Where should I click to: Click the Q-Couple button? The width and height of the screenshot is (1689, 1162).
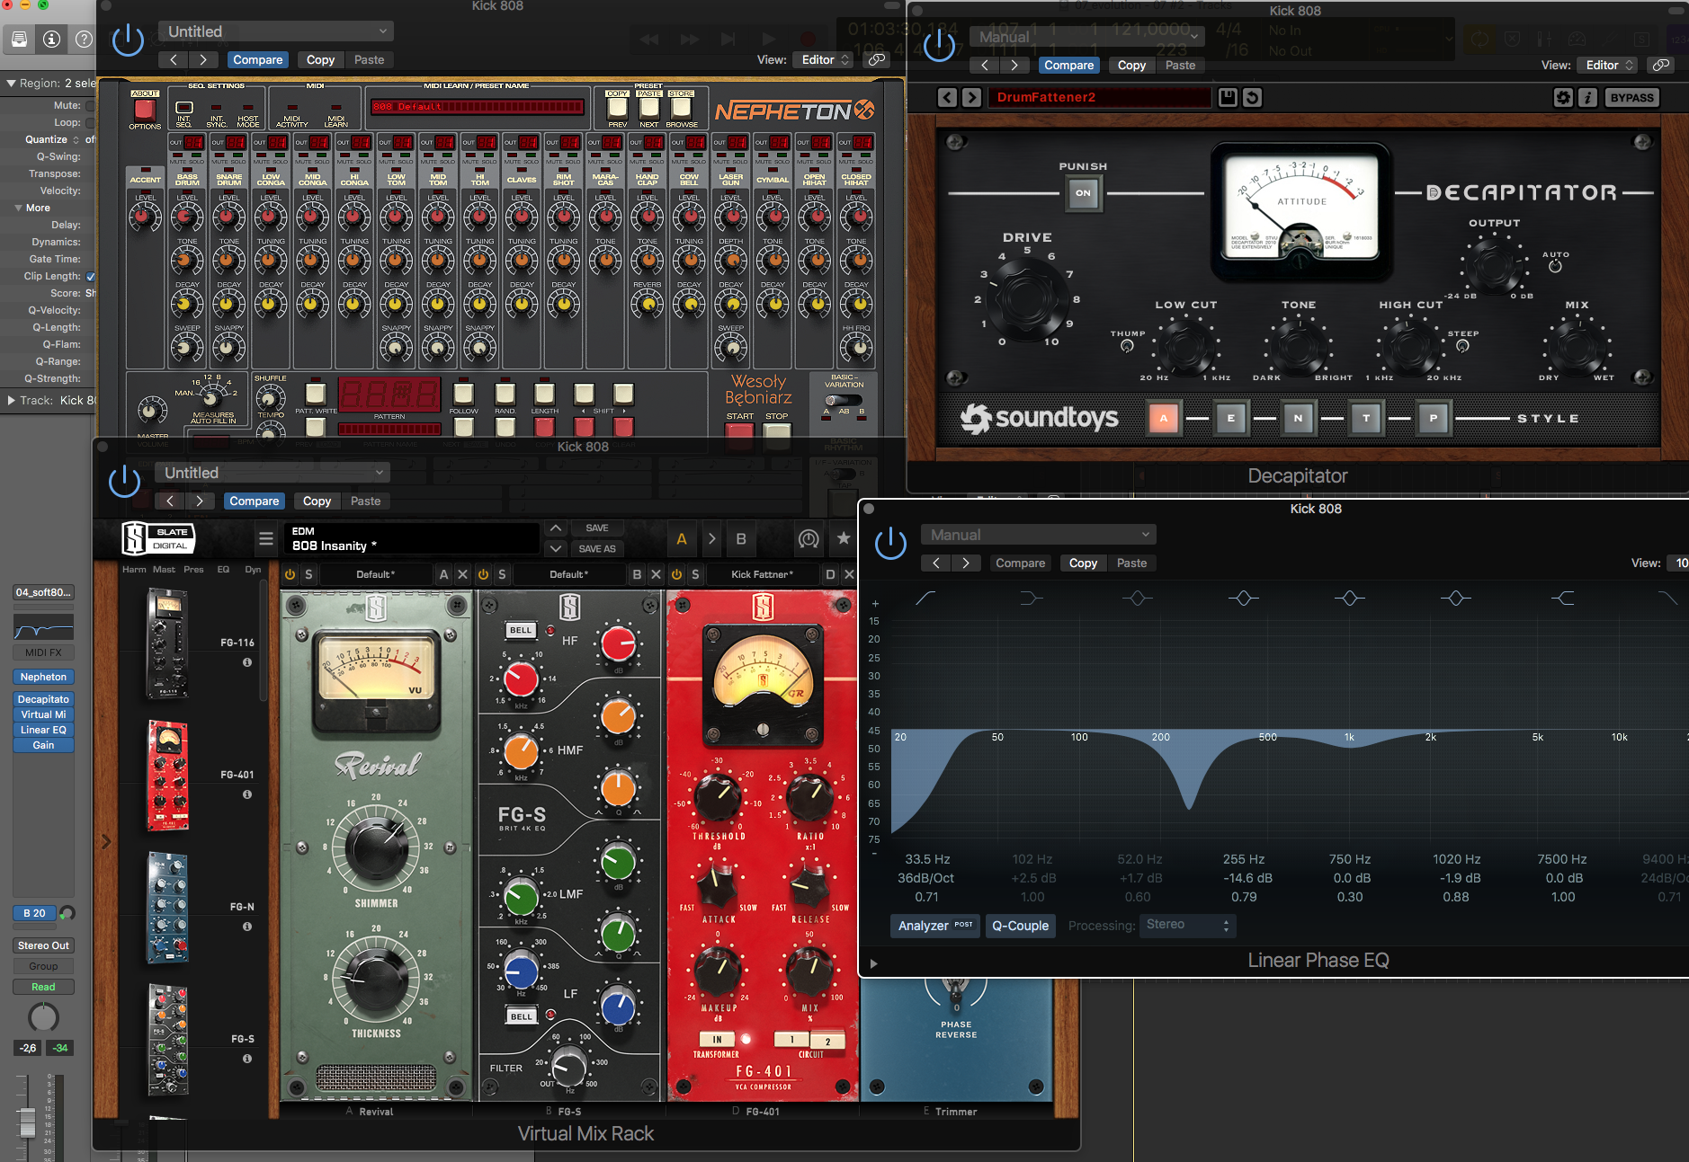coord(1020,926)
